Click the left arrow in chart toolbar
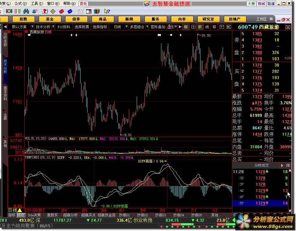 [5, 27]
